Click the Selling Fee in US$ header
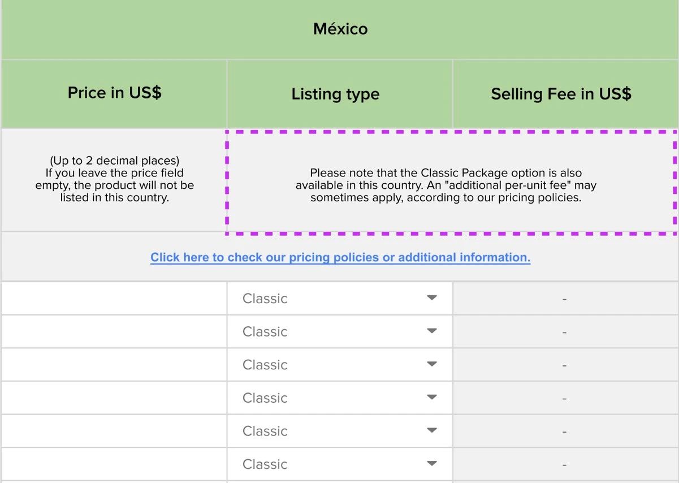The width and height of the screenshot is (679, 483). point(561,94)
